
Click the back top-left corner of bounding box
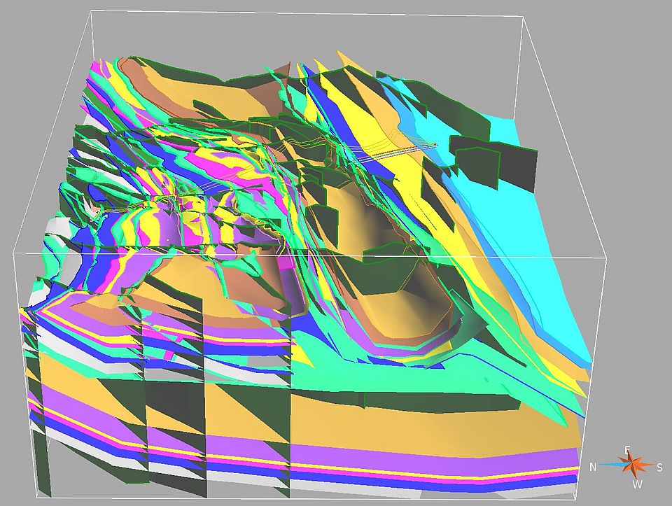pos(92,11)
